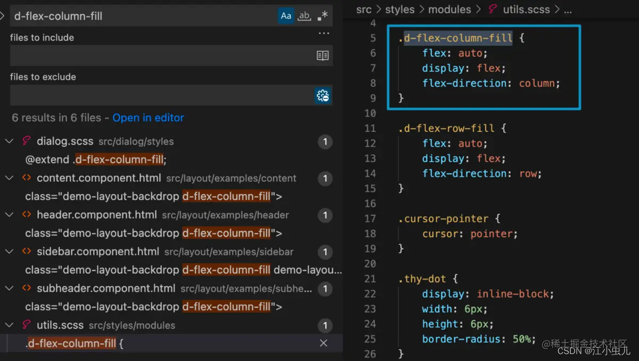Select match line under subheader.component.html
This screenshot has height=361, width=639.
click(153, 307)
